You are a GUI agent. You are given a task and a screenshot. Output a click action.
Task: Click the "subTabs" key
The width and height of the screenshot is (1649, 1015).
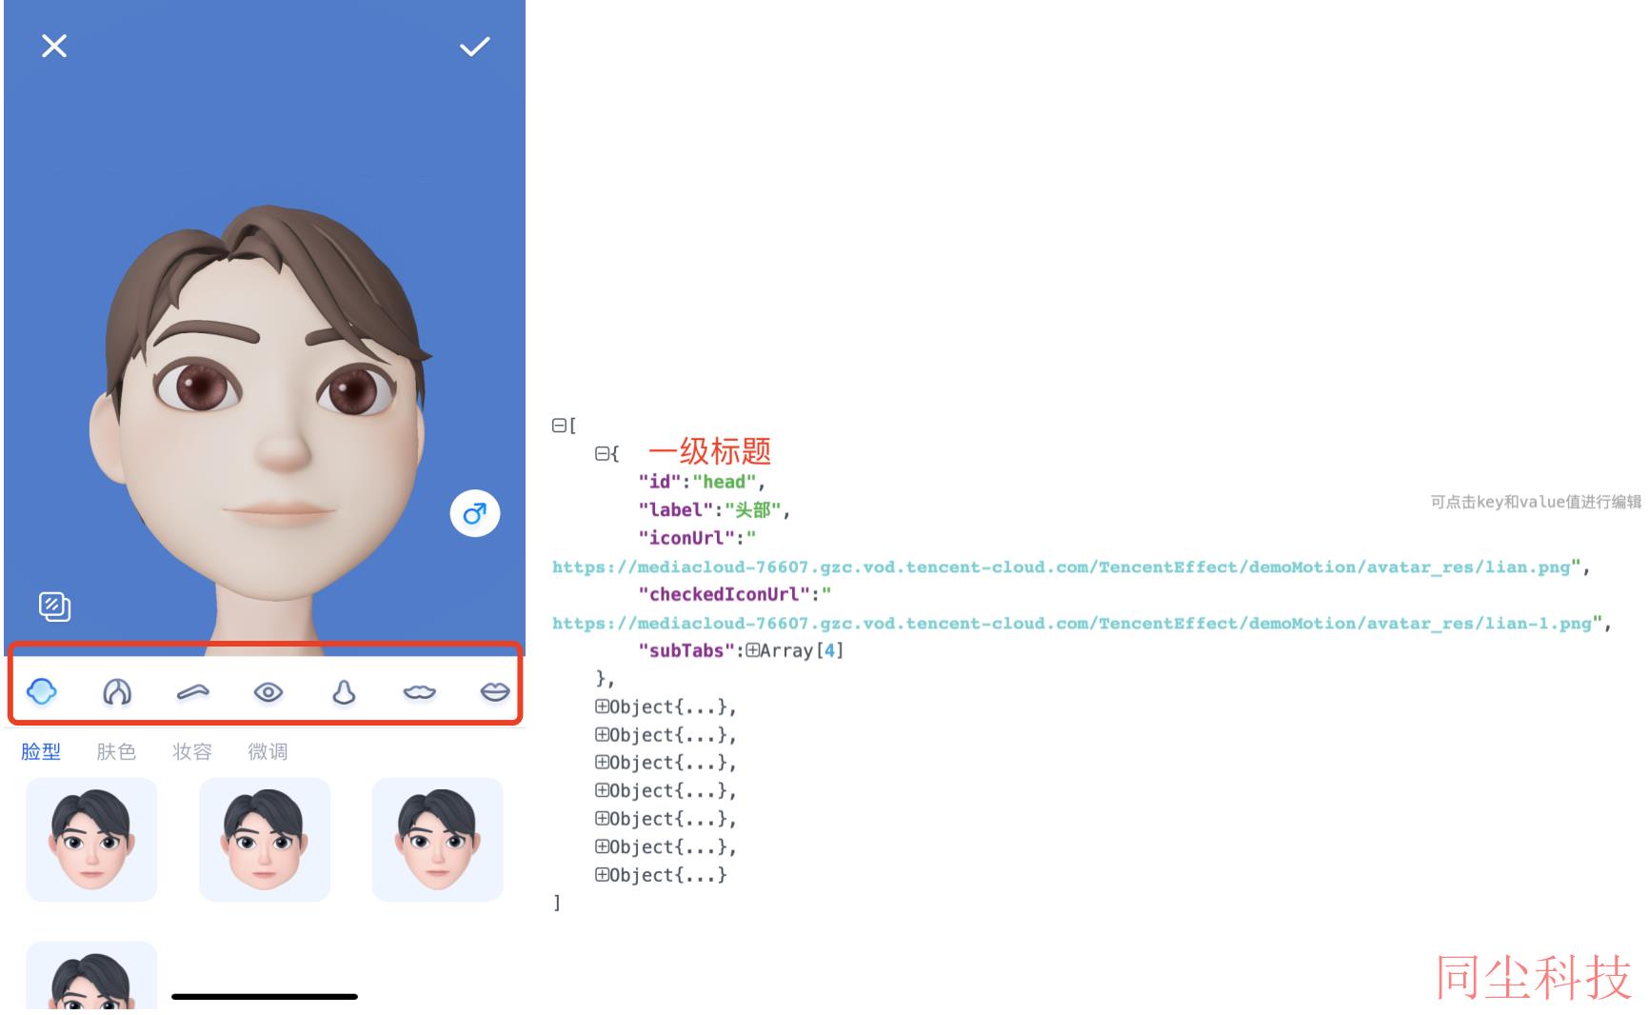tap(686, 650)
